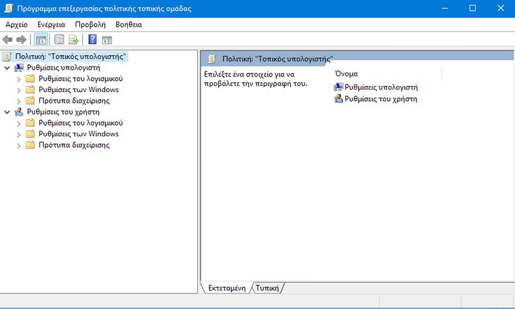Screen dimensions: 515x309
Task: Expand Ρυθμίσεις των Windows under computer settings
Action: [x=19, y=90]
